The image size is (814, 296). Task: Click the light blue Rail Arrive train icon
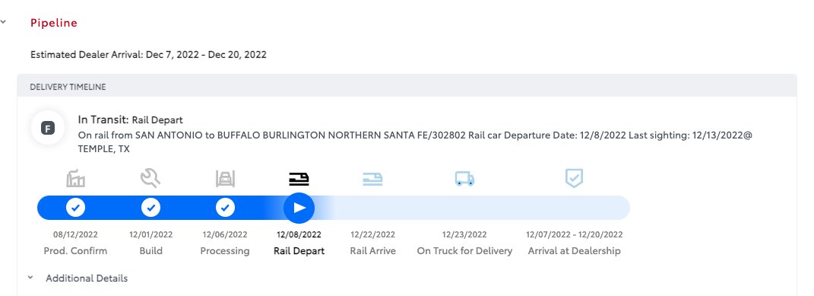pyautogui.click(x=372, y=179)
